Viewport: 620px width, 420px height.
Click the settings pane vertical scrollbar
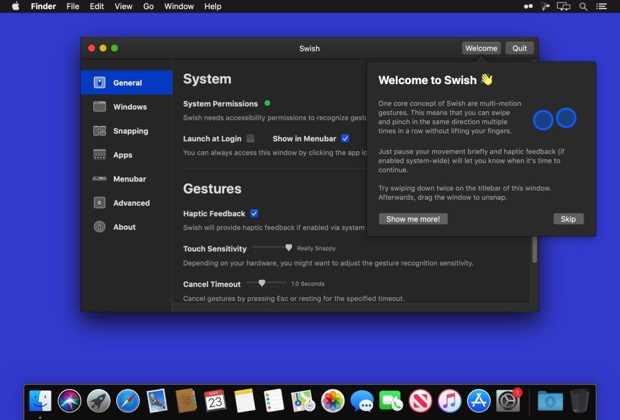click(534, 248)
